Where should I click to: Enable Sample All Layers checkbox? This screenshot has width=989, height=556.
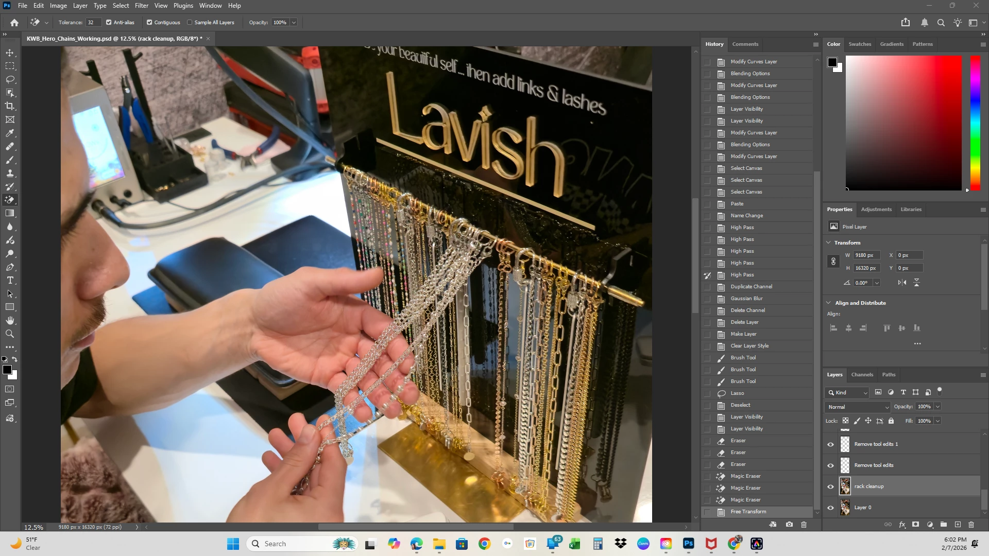click(190, 23)
